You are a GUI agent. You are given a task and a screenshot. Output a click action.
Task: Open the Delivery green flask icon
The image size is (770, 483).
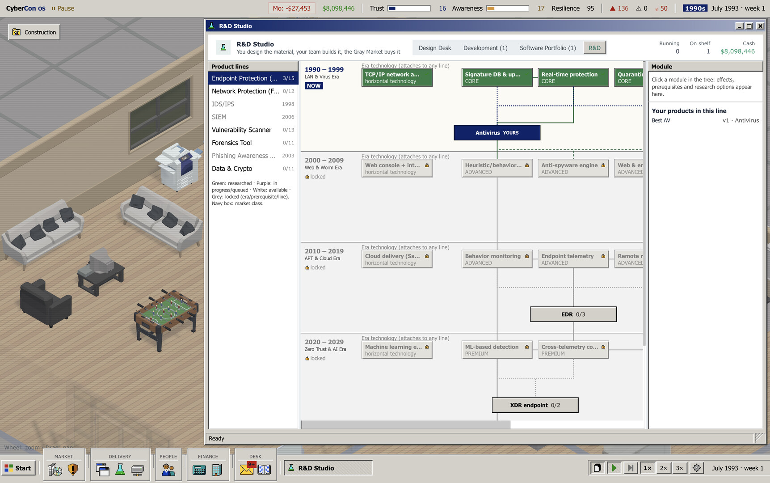click(x=120, y=469)
